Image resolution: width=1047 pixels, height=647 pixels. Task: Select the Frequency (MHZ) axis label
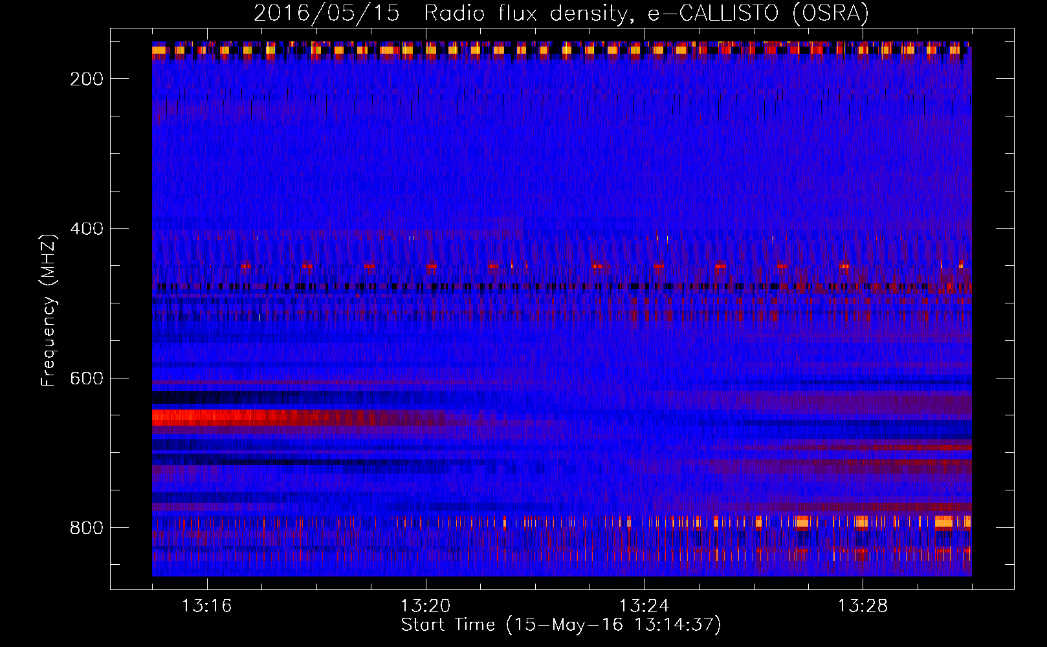pos(49,310)
